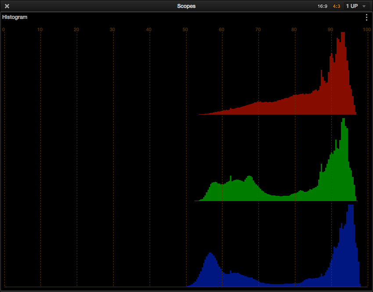Viewport: 373px width, 292px height.
Task: Switch scopes to 16:9 aspect ratio
Action: pyautogui.click(x=323, y=6)
